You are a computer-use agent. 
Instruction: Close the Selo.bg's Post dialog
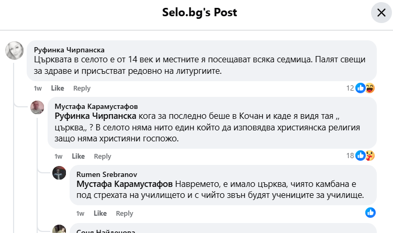[378, 13]
